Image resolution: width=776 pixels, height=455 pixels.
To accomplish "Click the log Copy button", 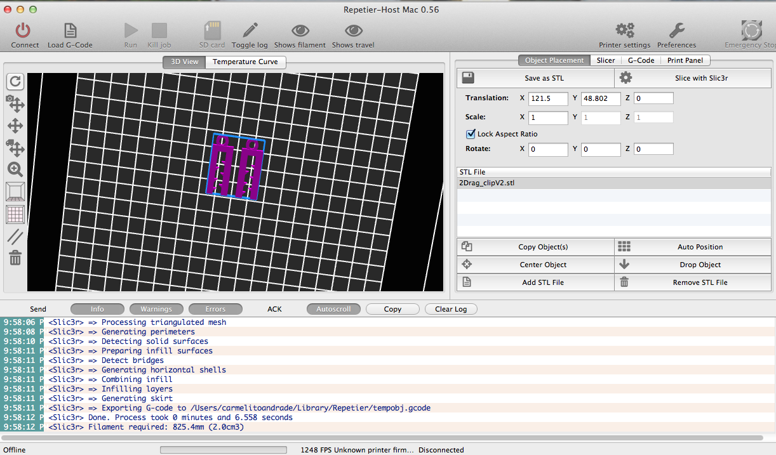I will pyautogui.click(x=392, y=309).
